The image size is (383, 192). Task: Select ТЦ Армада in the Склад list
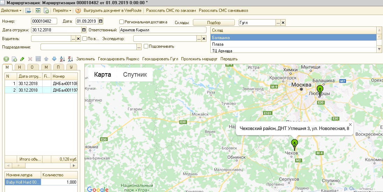294,51
